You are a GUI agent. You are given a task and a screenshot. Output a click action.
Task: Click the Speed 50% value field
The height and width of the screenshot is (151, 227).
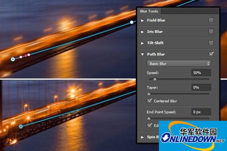201,73
